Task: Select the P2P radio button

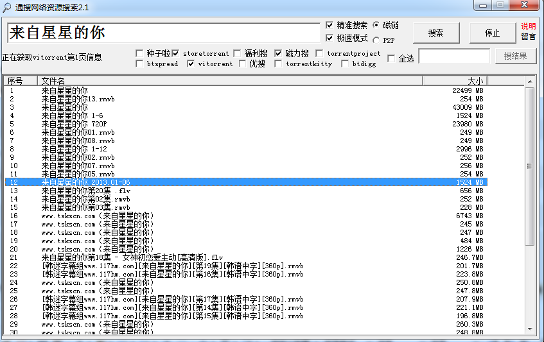Action: click(x=376, y=40)
